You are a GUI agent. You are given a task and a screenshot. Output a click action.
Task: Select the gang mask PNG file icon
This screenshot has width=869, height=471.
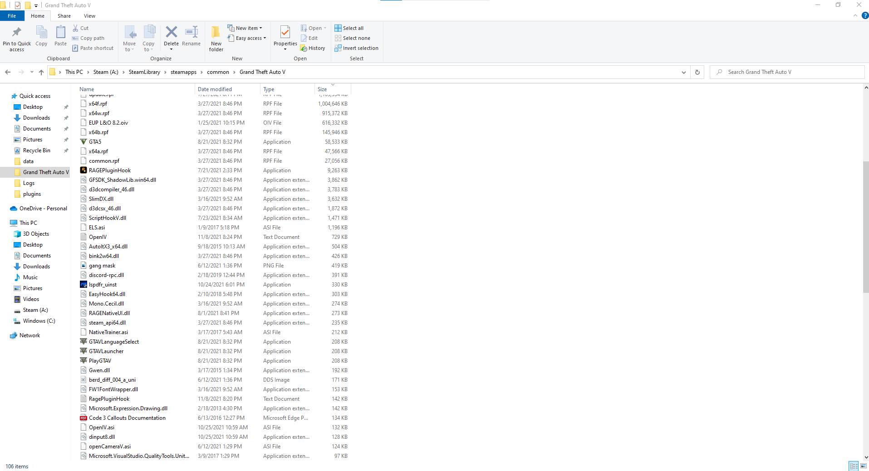pos(83,266)
